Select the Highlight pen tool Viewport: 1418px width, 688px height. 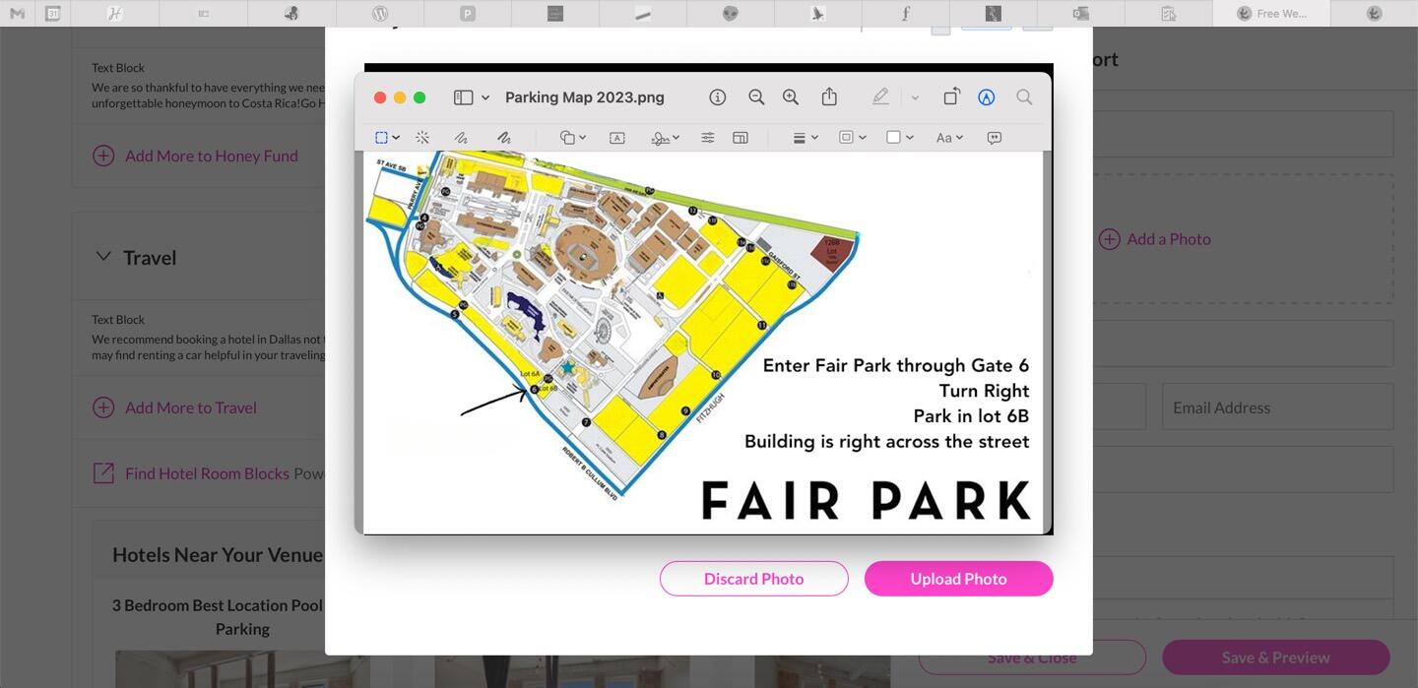[x=880, y=96]
